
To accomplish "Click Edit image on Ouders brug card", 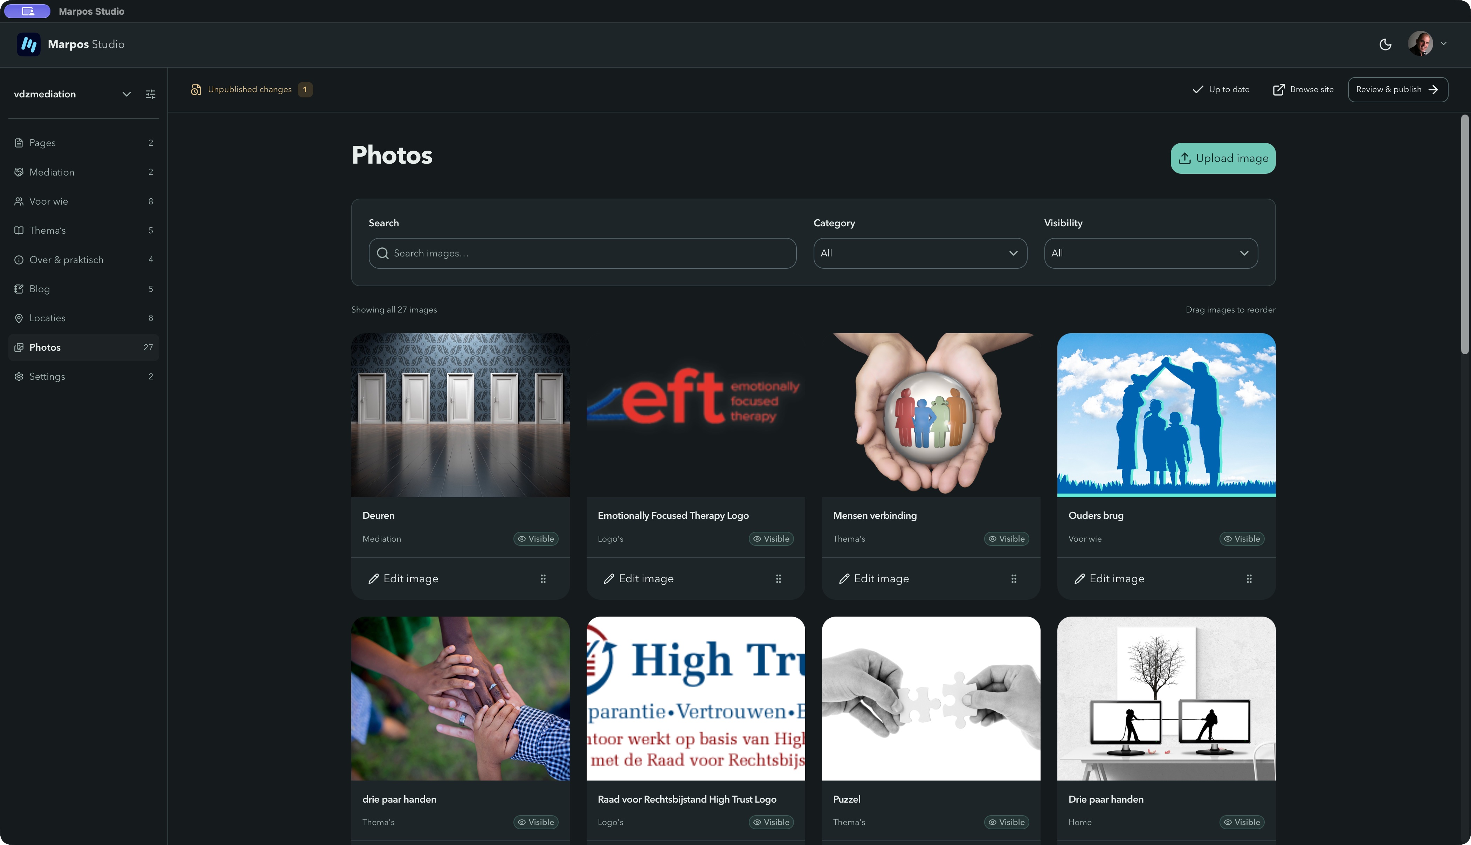I will [x=1109, y=579].
